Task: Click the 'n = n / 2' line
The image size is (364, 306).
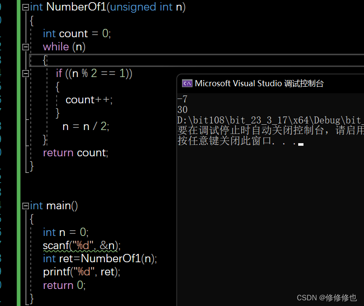Action: coord(86,127)
